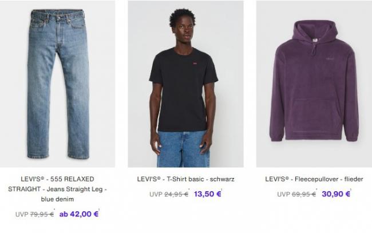
Task: Click the crossed-out UVP 24,95 € price
Action: pyautogui.click(x=169, y=194)
